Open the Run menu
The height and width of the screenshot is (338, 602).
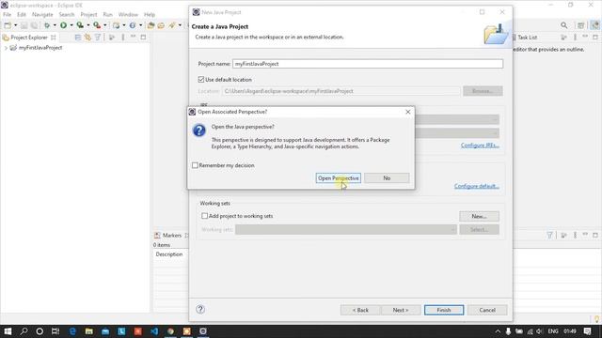[x=108, y=15]
